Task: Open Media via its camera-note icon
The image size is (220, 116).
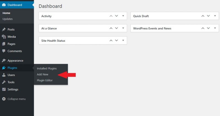Action: [x=4, y=37]
